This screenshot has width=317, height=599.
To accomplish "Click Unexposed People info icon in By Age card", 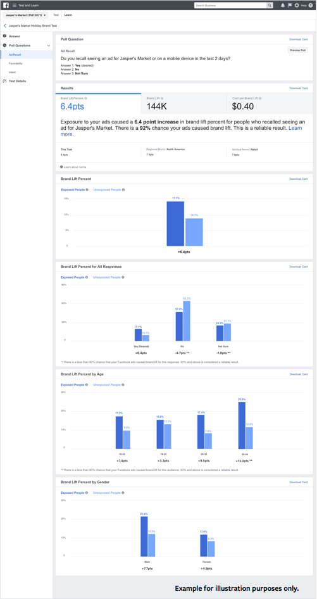I will click(x=123, y=385).
